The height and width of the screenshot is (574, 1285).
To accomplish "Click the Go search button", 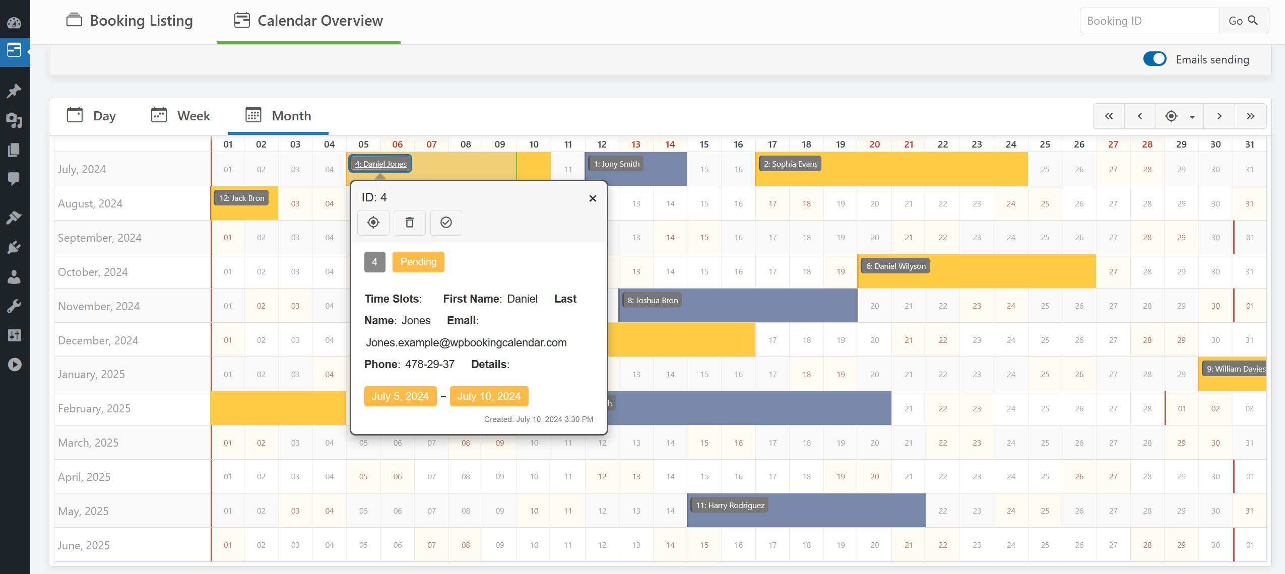I will pyautogui.click(x=1243, y=21).
